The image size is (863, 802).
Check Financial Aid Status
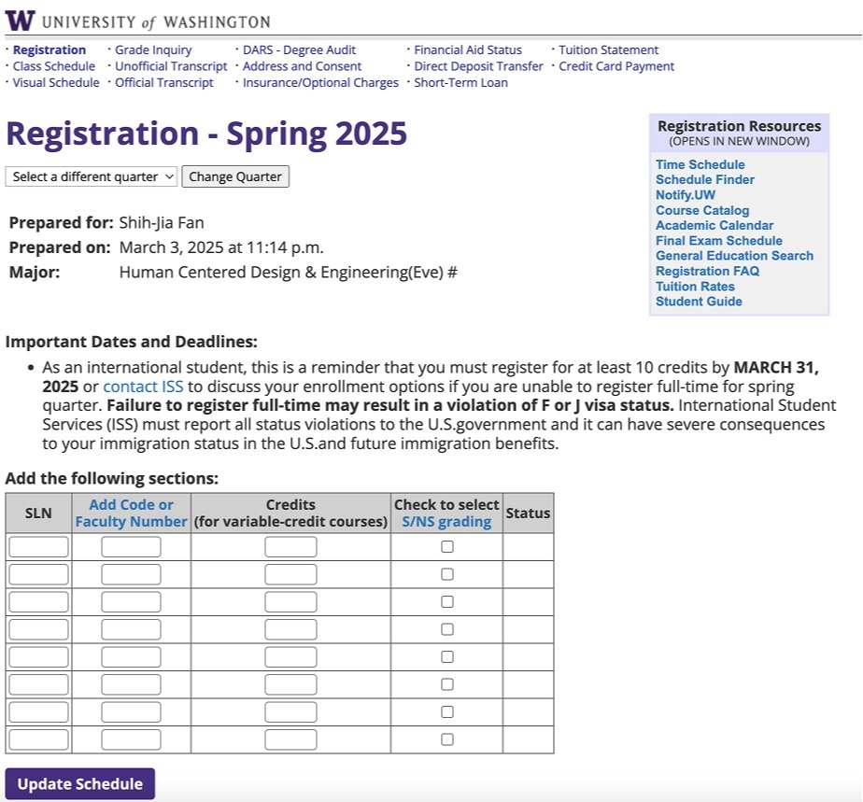[x=468, y=50]
